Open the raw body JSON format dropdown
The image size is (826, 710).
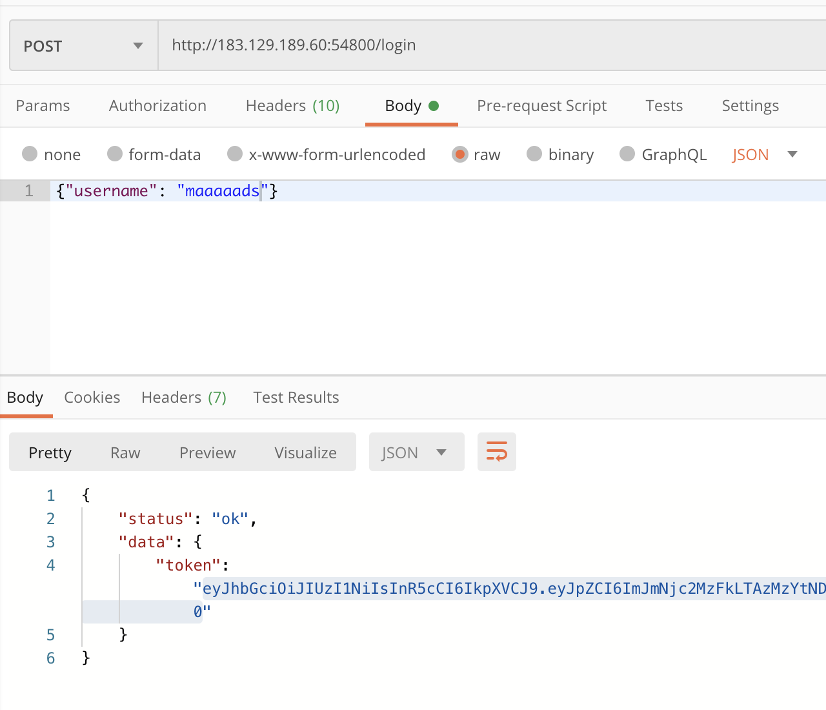(x=765, y=154)
